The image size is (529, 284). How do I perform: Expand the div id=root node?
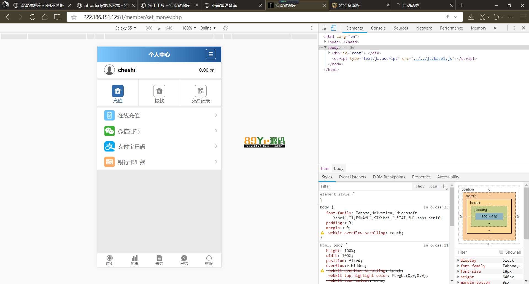[329, 53]
